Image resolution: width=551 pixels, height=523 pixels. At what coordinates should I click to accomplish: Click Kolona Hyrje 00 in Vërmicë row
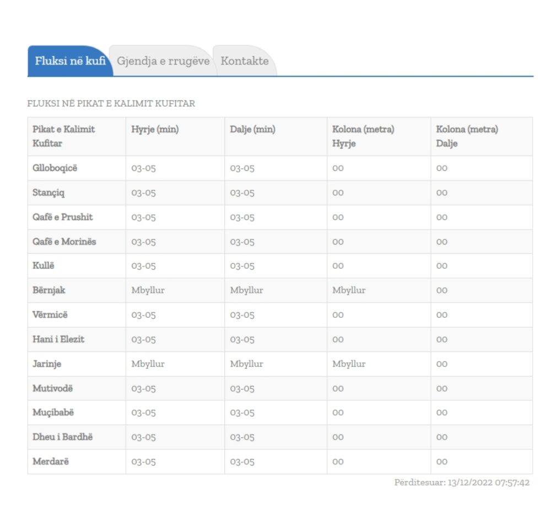point(338,315)
